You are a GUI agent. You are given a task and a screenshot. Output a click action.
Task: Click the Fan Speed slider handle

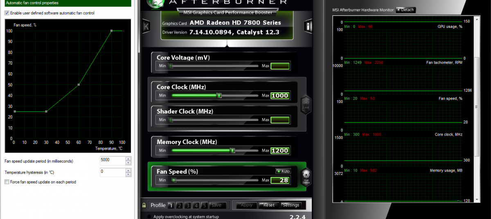(x=174, y=180)
